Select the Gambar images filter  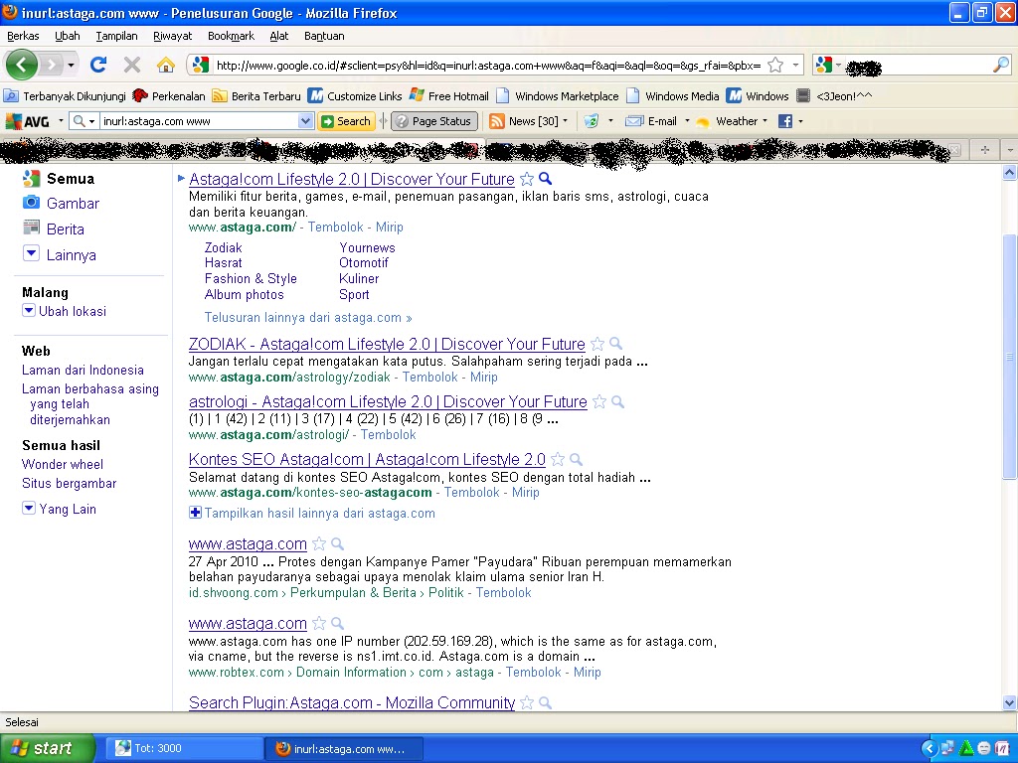[73, 204]
